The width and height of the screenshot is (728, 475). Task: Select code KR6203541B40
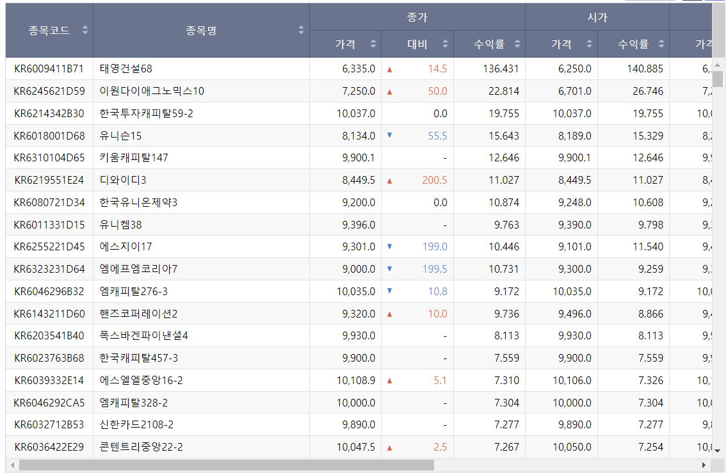49,335
